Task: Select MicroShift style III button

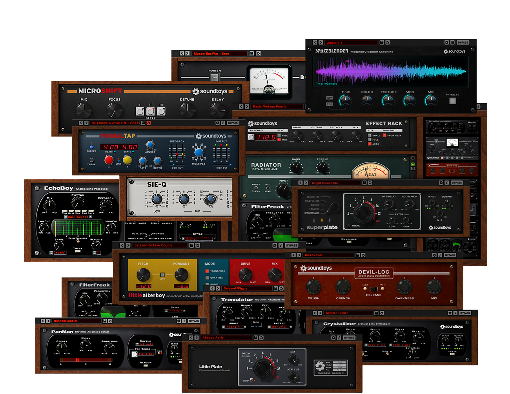Action: pos(161,111)
